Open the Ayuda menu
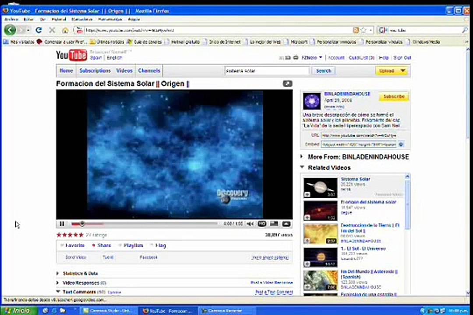The height and width of the screenshot is (315, 473). click(134, 19)
